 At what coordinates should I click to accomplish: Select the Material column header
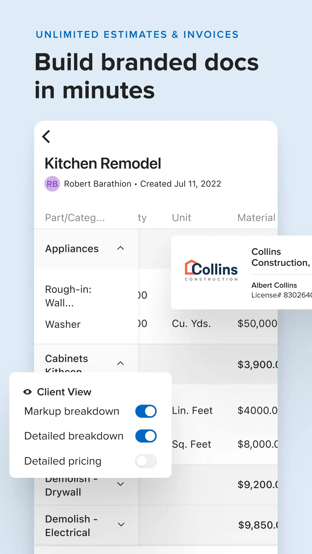click(256, 218)
